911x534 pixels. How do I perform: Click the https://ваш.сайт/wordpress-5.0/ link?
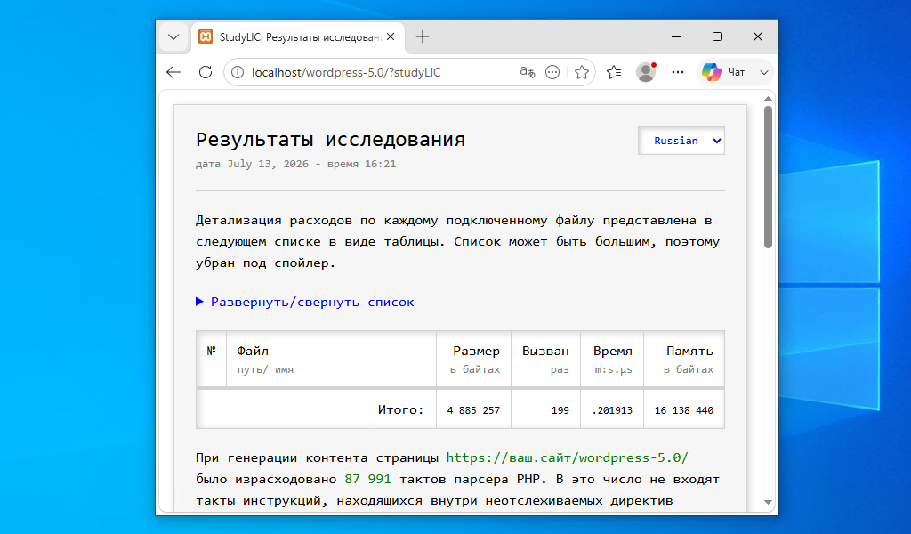(x=567, y=457)
